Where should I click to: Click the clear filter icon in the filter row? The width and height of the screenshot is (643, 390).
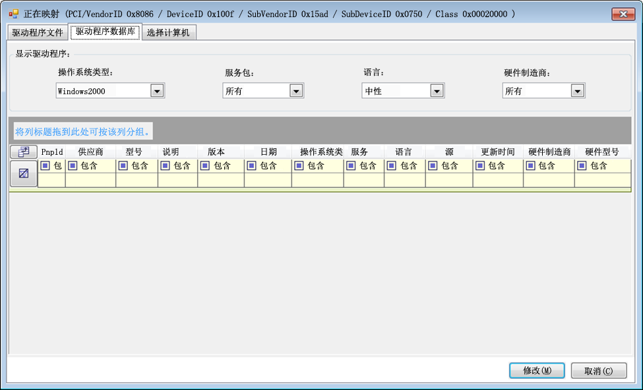[x=24, y=173]
